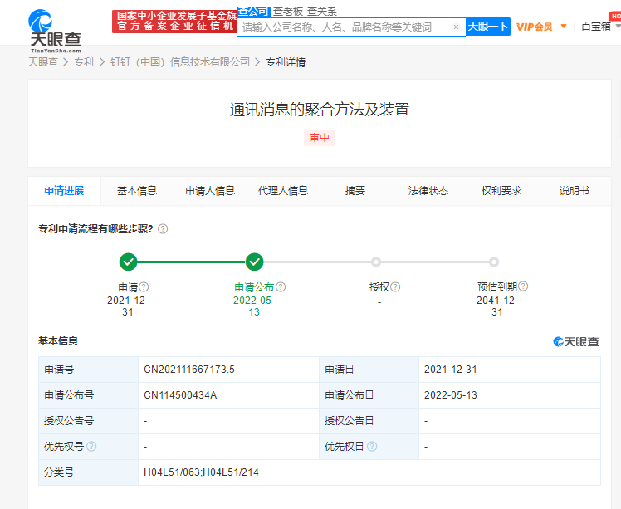Click the red 国家中小企业发展子基金 banner
Viewport: 621px width, 509px height.
[x=174, y=22]
